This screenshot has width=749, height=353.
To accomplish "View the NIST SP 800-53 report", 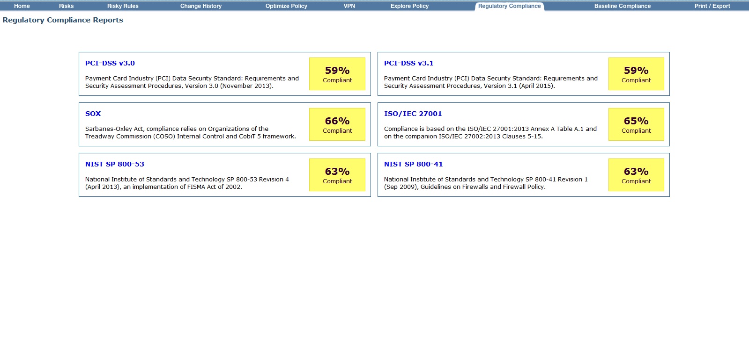I will click(115, 164).
